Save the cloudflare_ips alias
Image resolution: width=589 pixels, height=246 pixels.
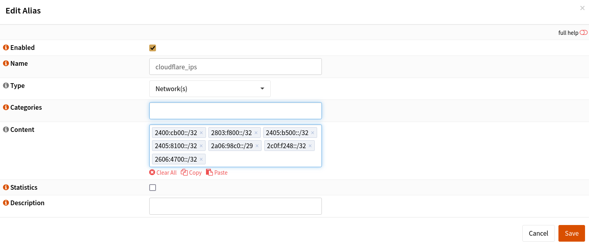click(571, 233)
